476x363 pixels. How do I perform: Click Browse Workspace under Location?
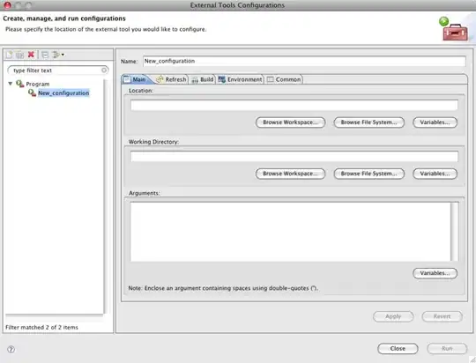click(x=290, y=122)
